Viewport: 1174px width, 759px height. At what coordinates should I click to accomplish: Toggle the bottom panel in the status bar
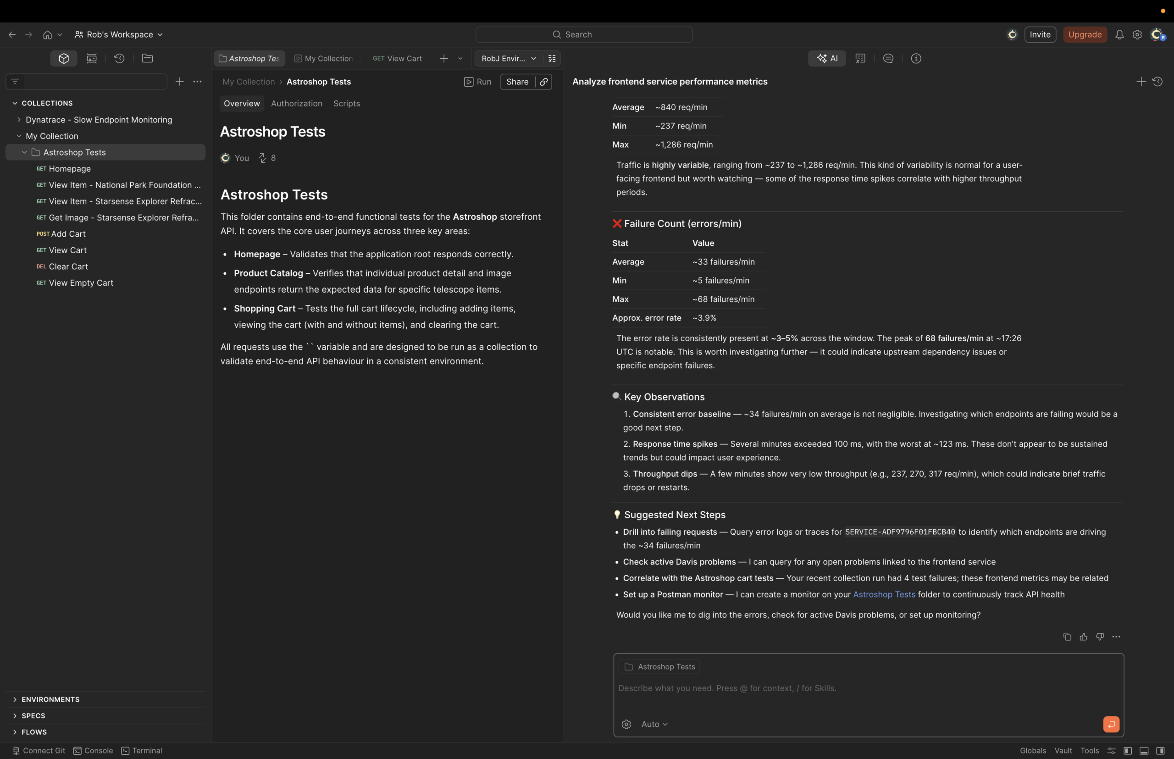tap(1143, 750)
